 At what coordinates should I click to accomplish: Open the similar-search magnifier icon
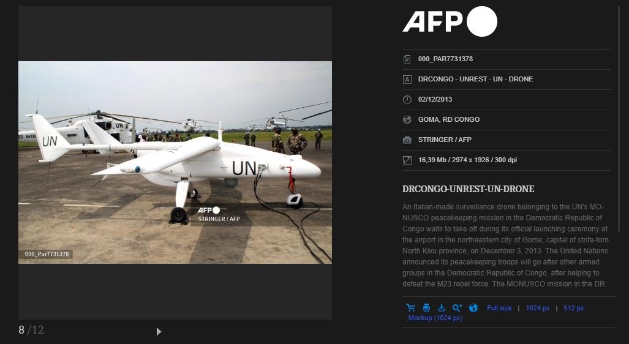[x=457, y=307]
